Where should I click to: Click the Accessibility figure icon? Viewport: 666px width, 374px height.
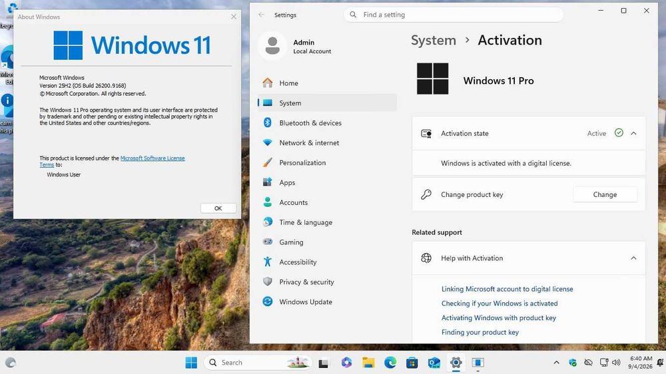pos(268,262)
